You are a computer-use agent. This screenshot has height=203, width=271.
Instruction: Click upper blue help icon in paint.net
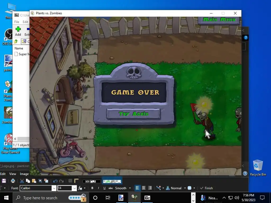pyautogui.click(x=246, y=38)
